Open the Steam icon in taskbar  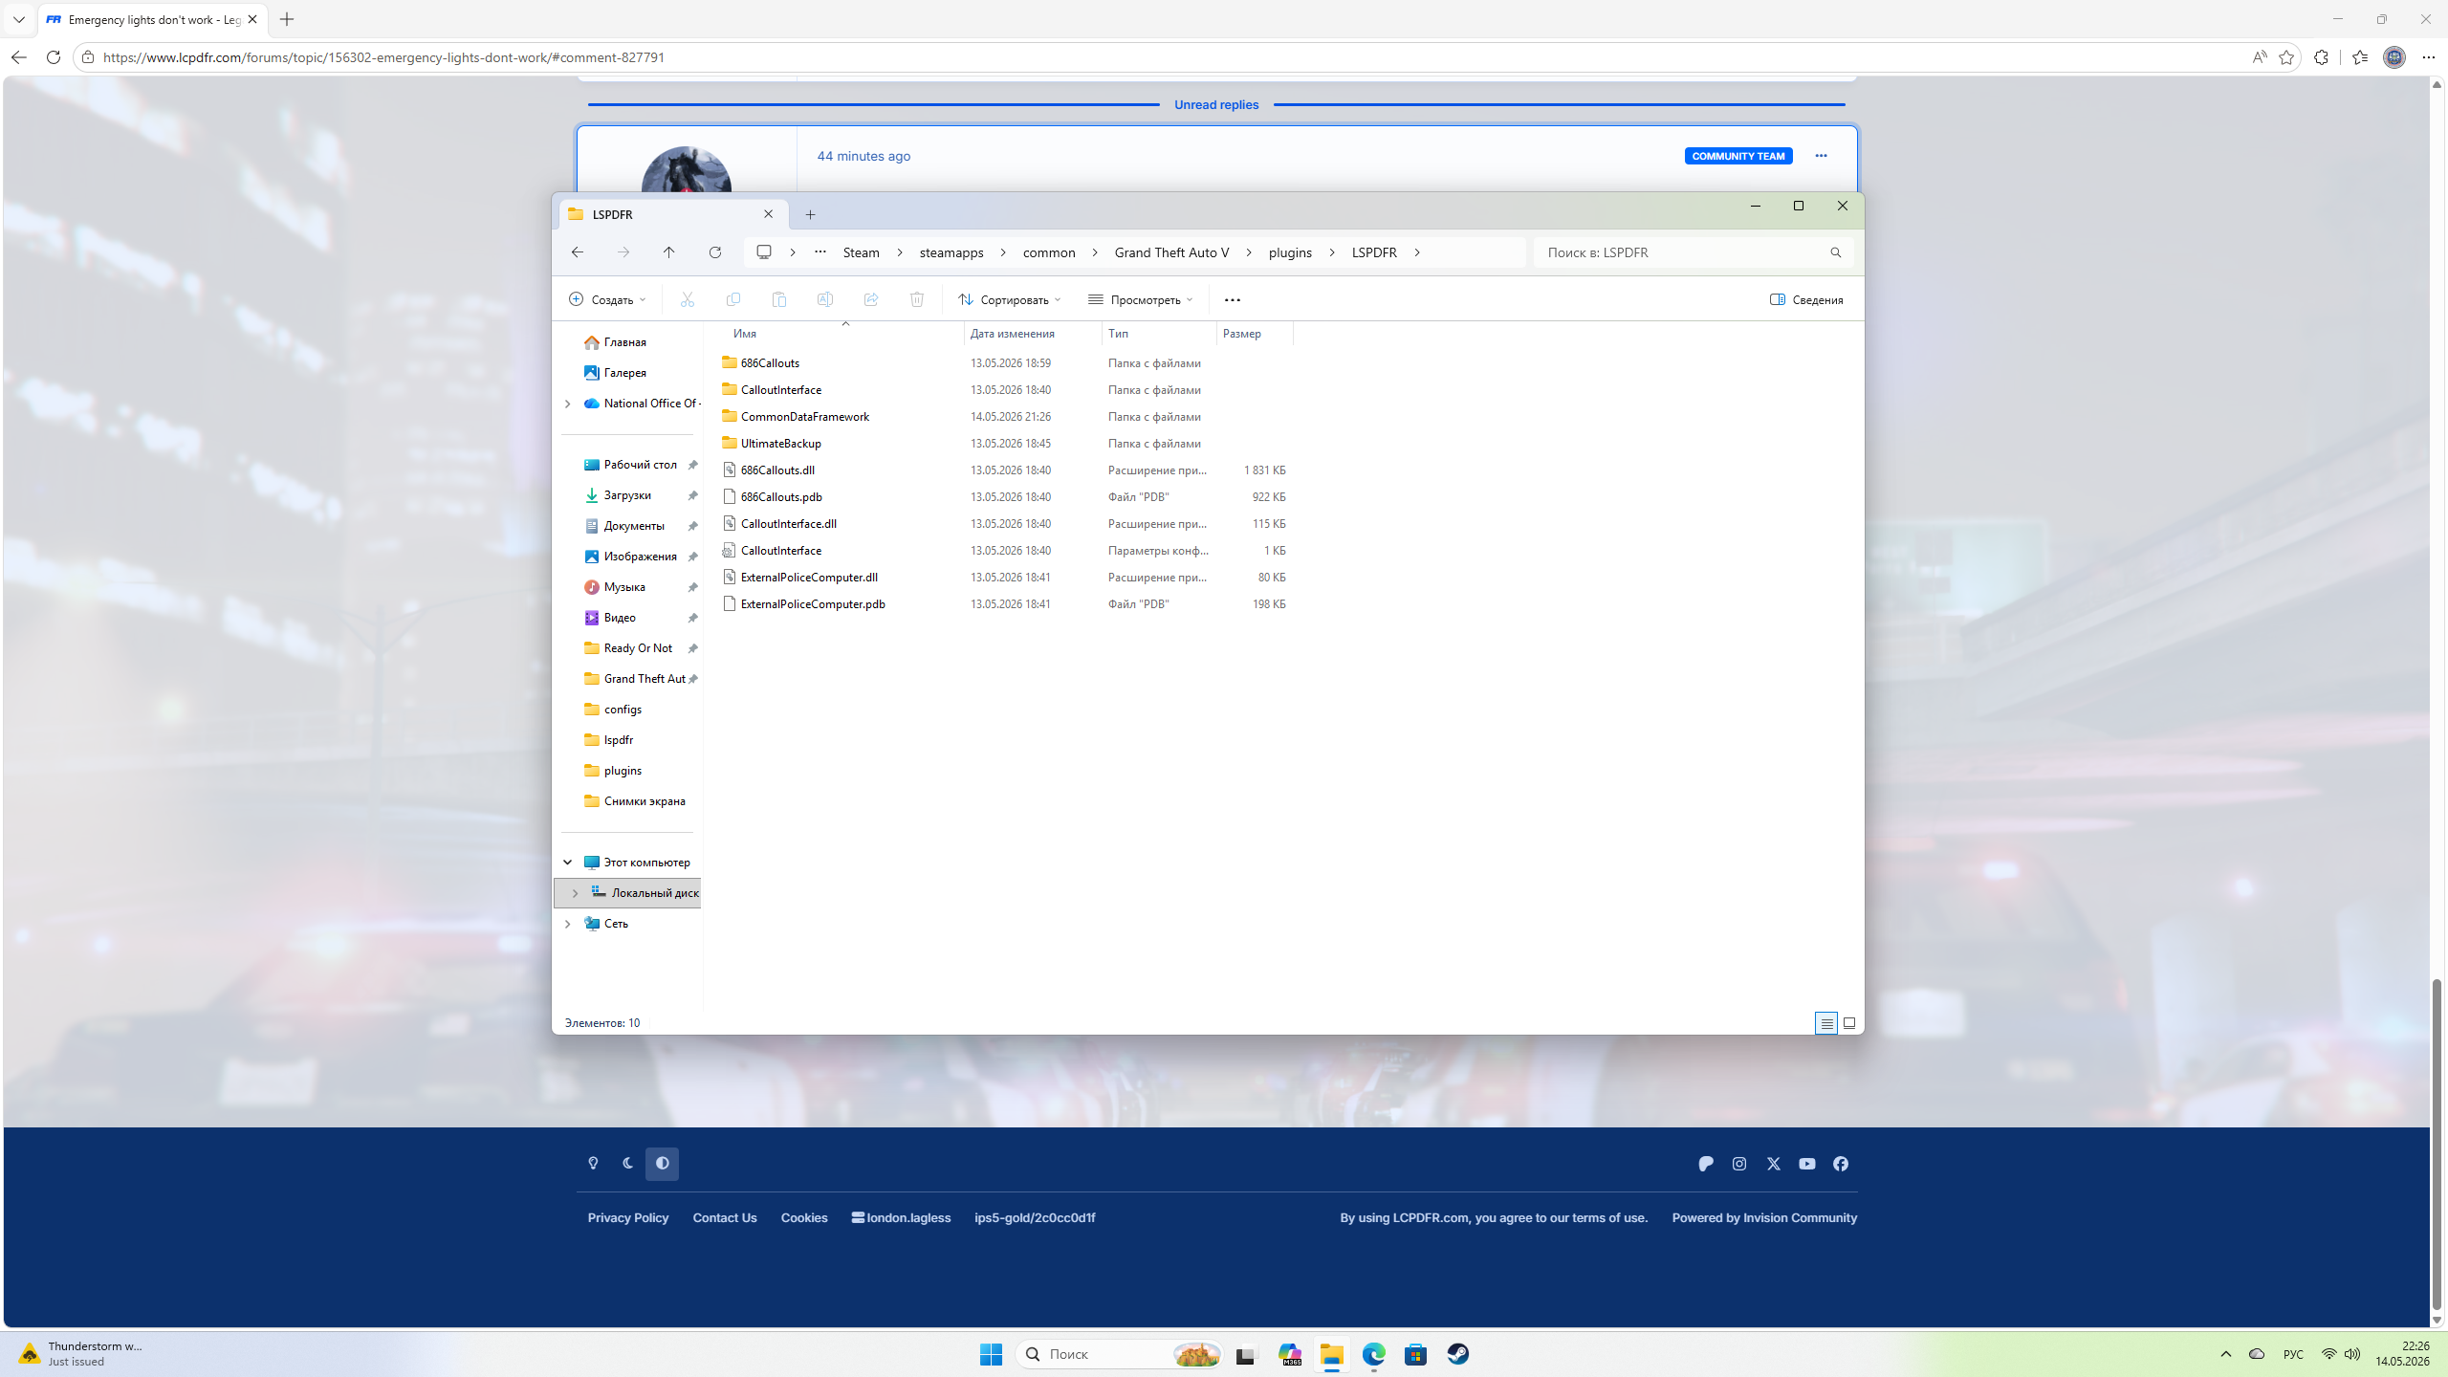pyautogui.click(x=1457, y=1354)
